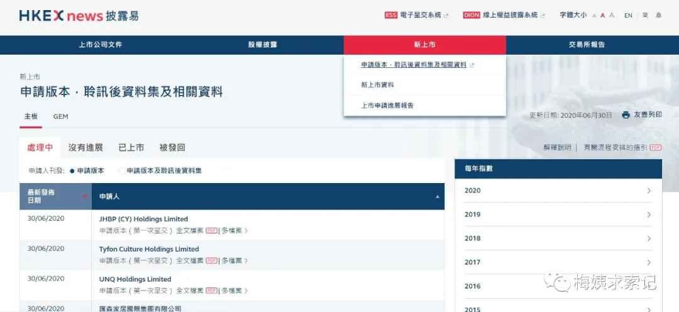Image resolution: width=679 pixels, height=312 pixels.
Task: Sort by 最新發佈日期 column arrow
Action: coord(84,196)
